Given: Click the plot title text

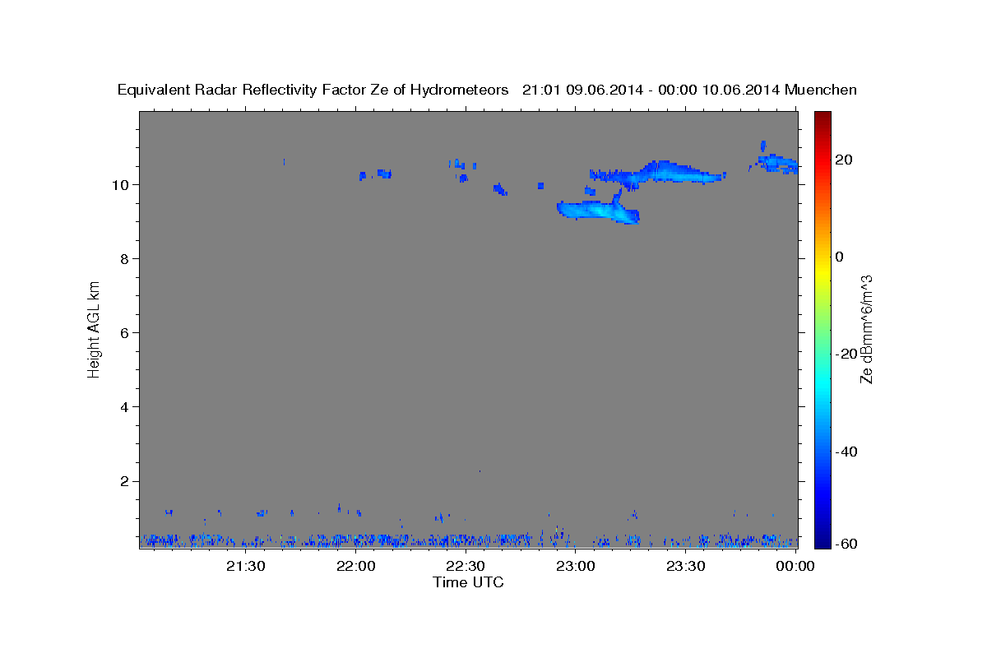Looking at the screenshot, I should point(487,90).
